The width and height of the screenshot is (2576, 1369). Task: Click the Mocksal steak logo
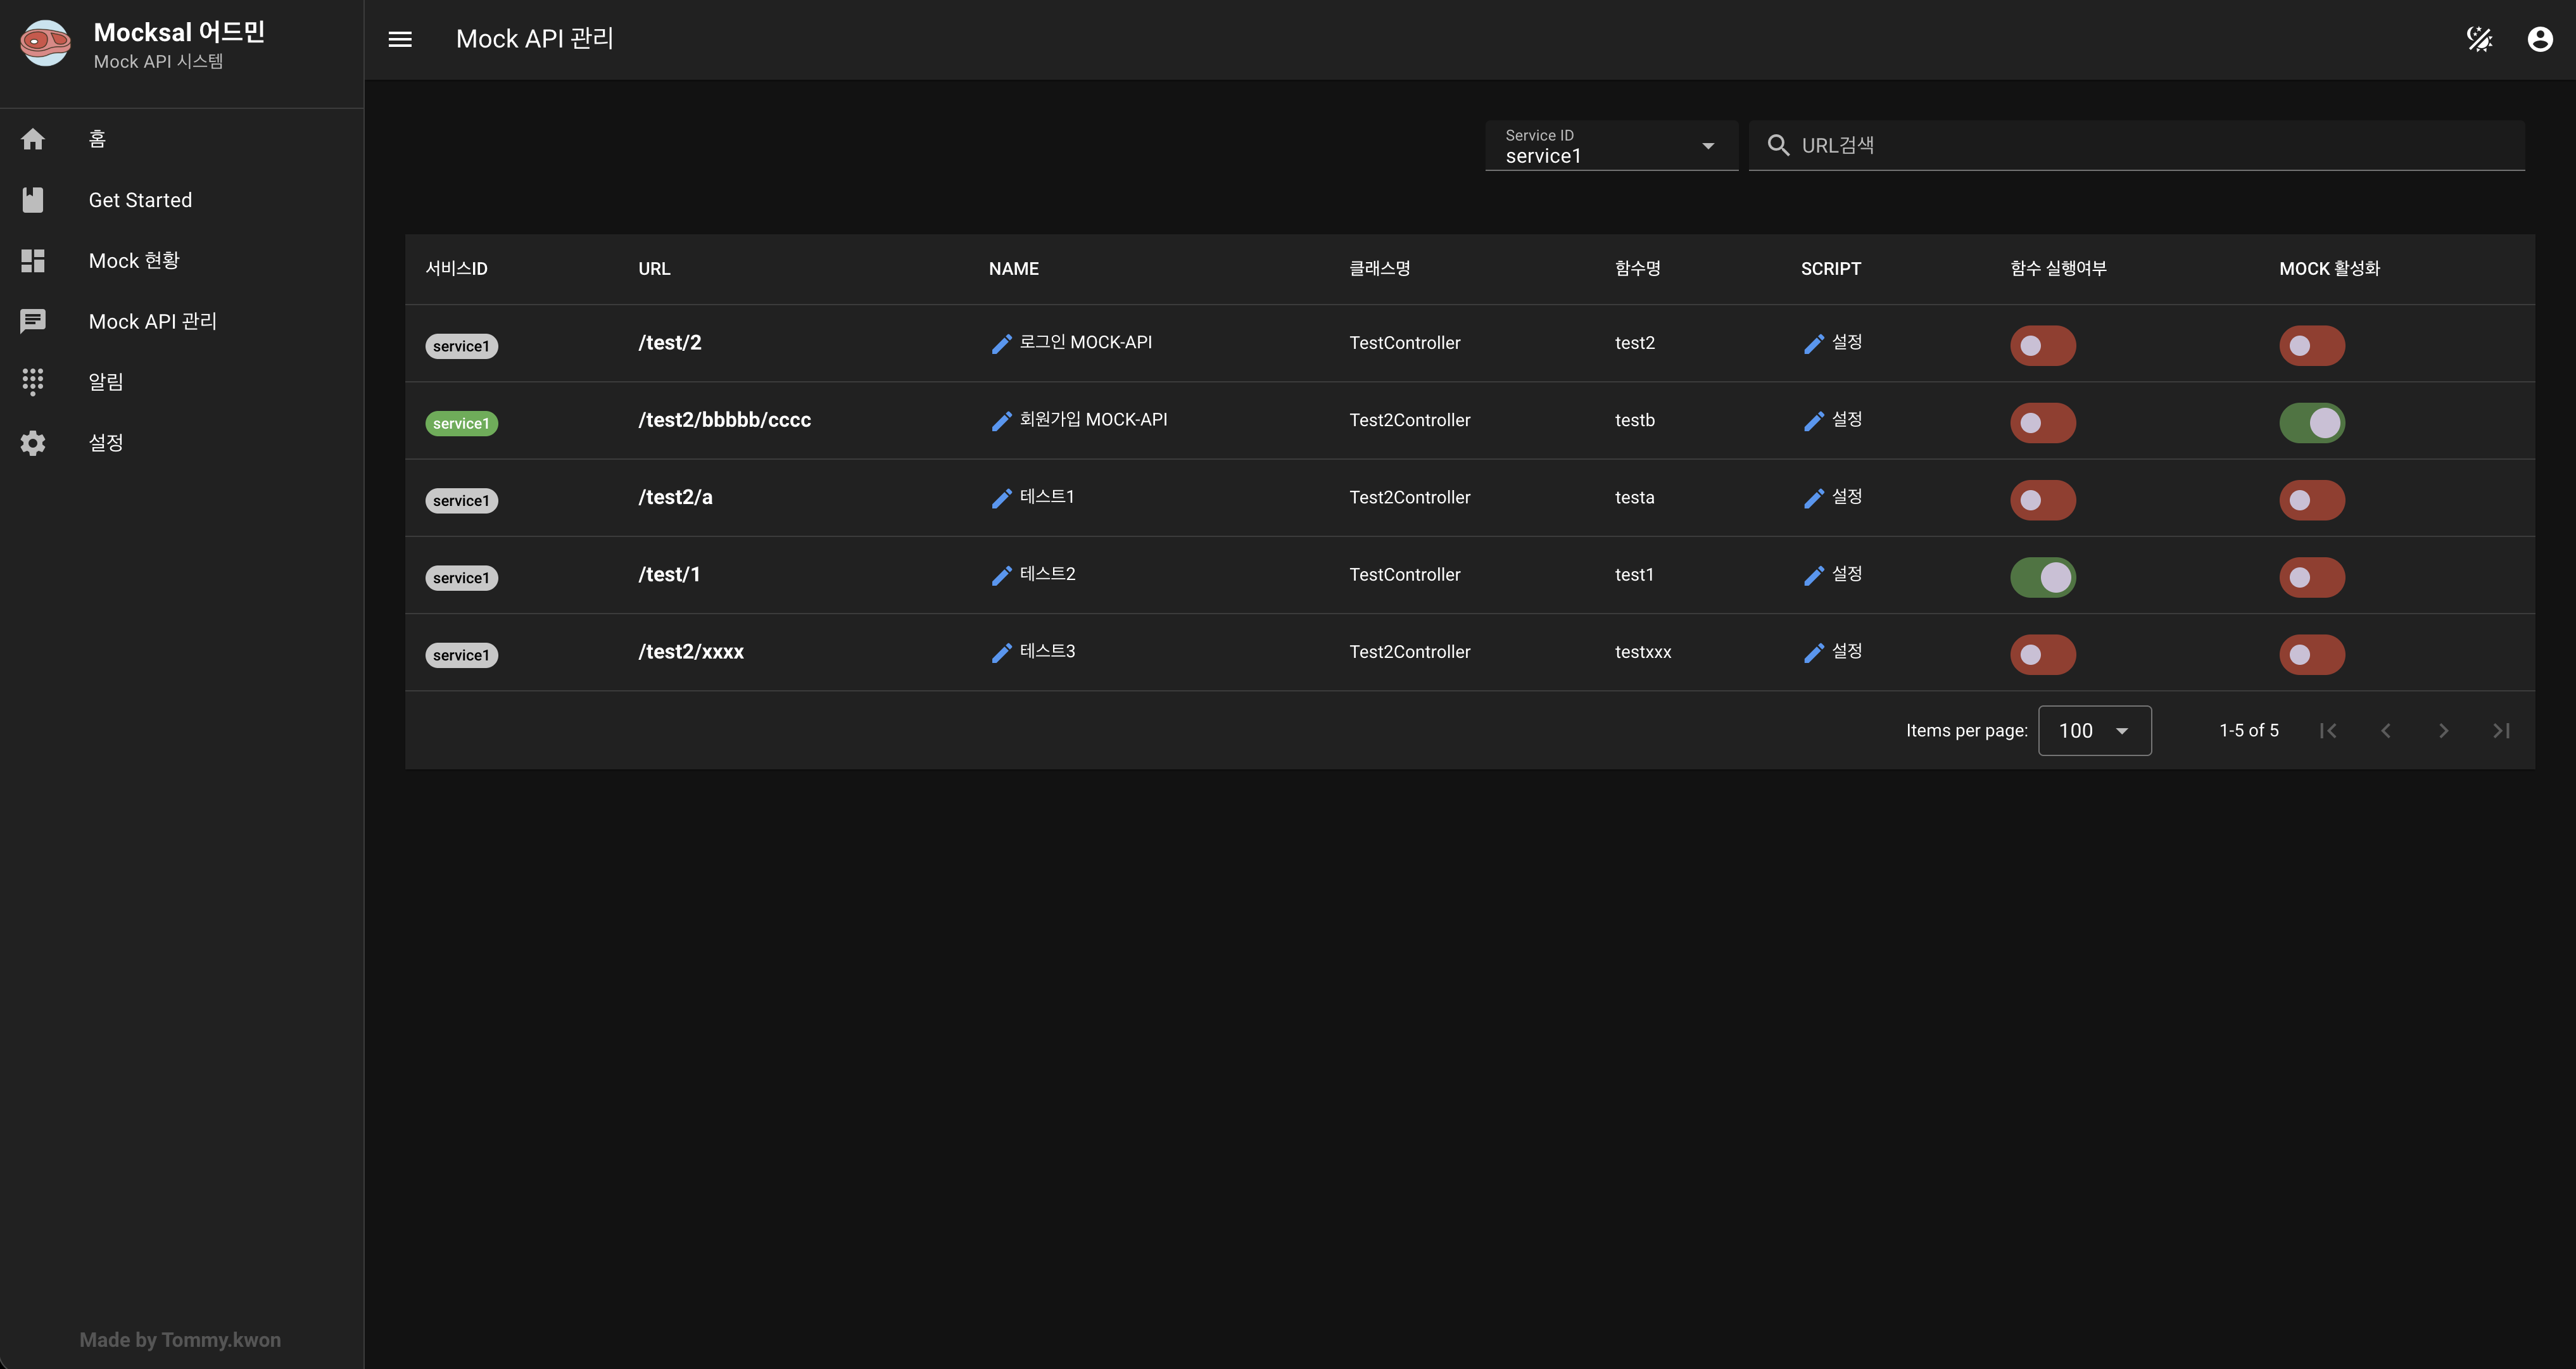click(45, 42)
